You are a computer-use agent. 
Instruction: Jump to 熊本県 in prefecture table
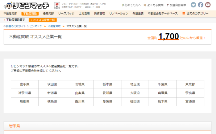tap(163, 102)
